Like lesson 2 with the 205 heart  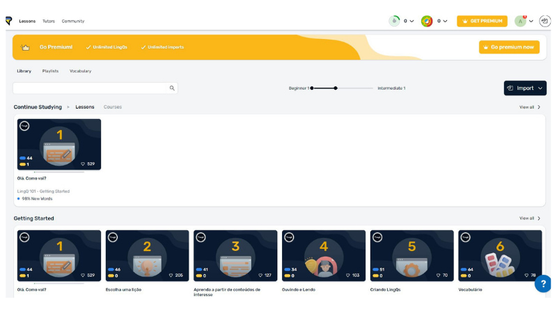tap(171, 275)
